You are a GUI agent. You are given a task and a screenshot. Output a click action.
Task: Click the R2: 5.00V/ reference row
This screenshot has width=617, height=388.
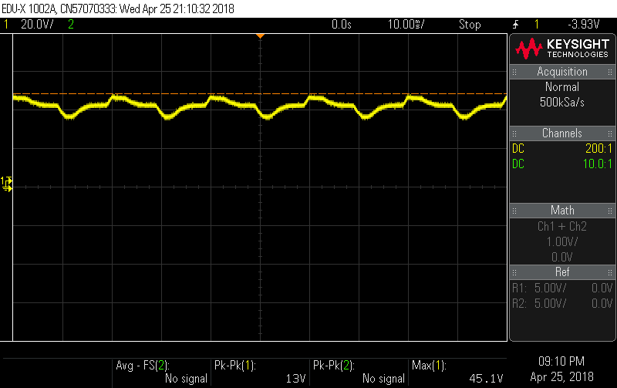562,303
